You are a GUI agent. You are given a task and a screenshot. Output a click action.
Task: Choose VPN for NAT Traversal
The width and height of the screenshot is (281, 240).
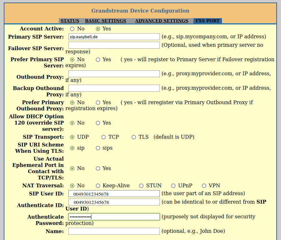click(204, 186)
